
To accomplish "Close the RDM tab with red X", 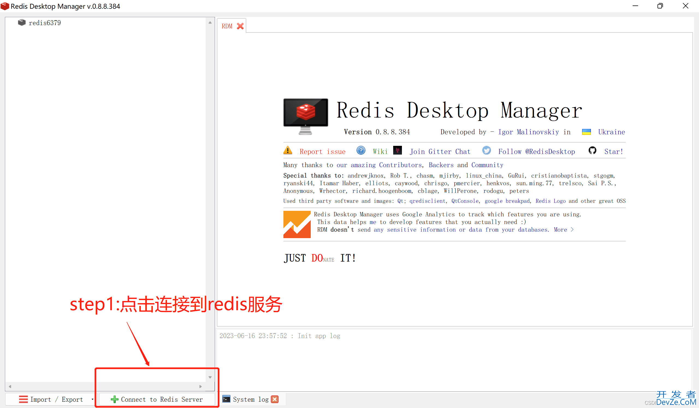I will [240, 26].
